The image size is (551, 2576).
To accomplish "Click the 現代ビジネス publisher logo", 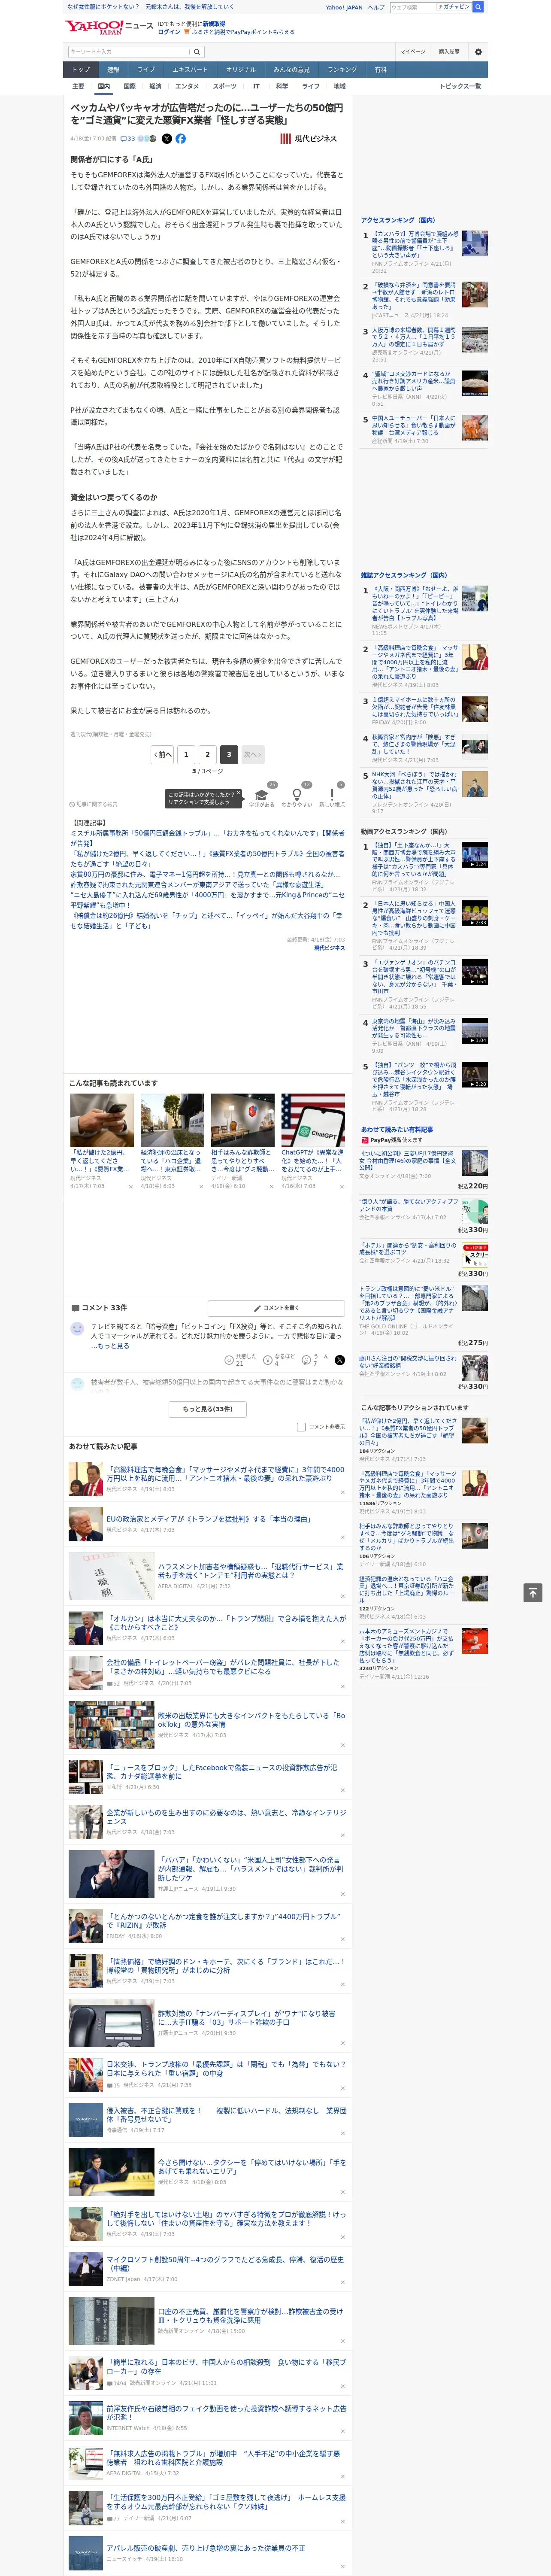I will tap(308, 139).
